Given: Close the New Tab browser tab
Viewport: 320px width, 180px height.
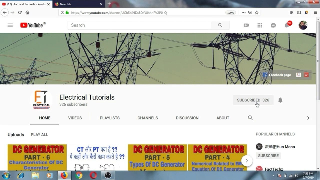Looking at the screenshot, I should (101, 4).
